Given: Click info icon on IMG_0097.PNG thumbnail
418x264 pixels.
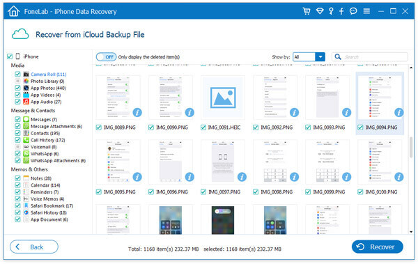Looking at the screenshot, I should pos(242,177).
